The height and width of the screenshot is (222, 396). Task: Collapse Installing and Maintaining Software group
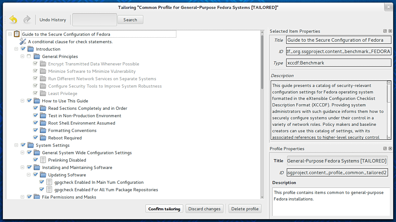coord(23,167)
